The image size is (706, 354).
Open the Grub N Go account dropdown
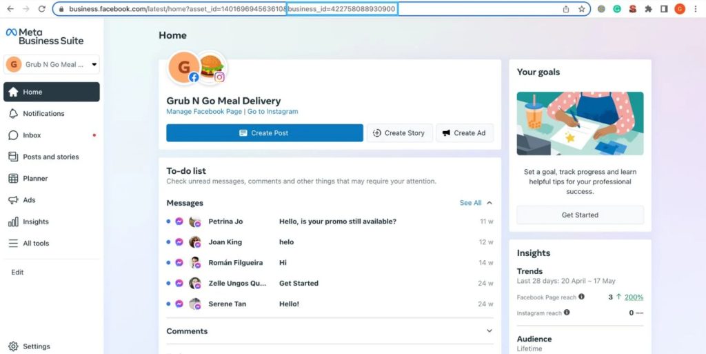pos(52,64)
